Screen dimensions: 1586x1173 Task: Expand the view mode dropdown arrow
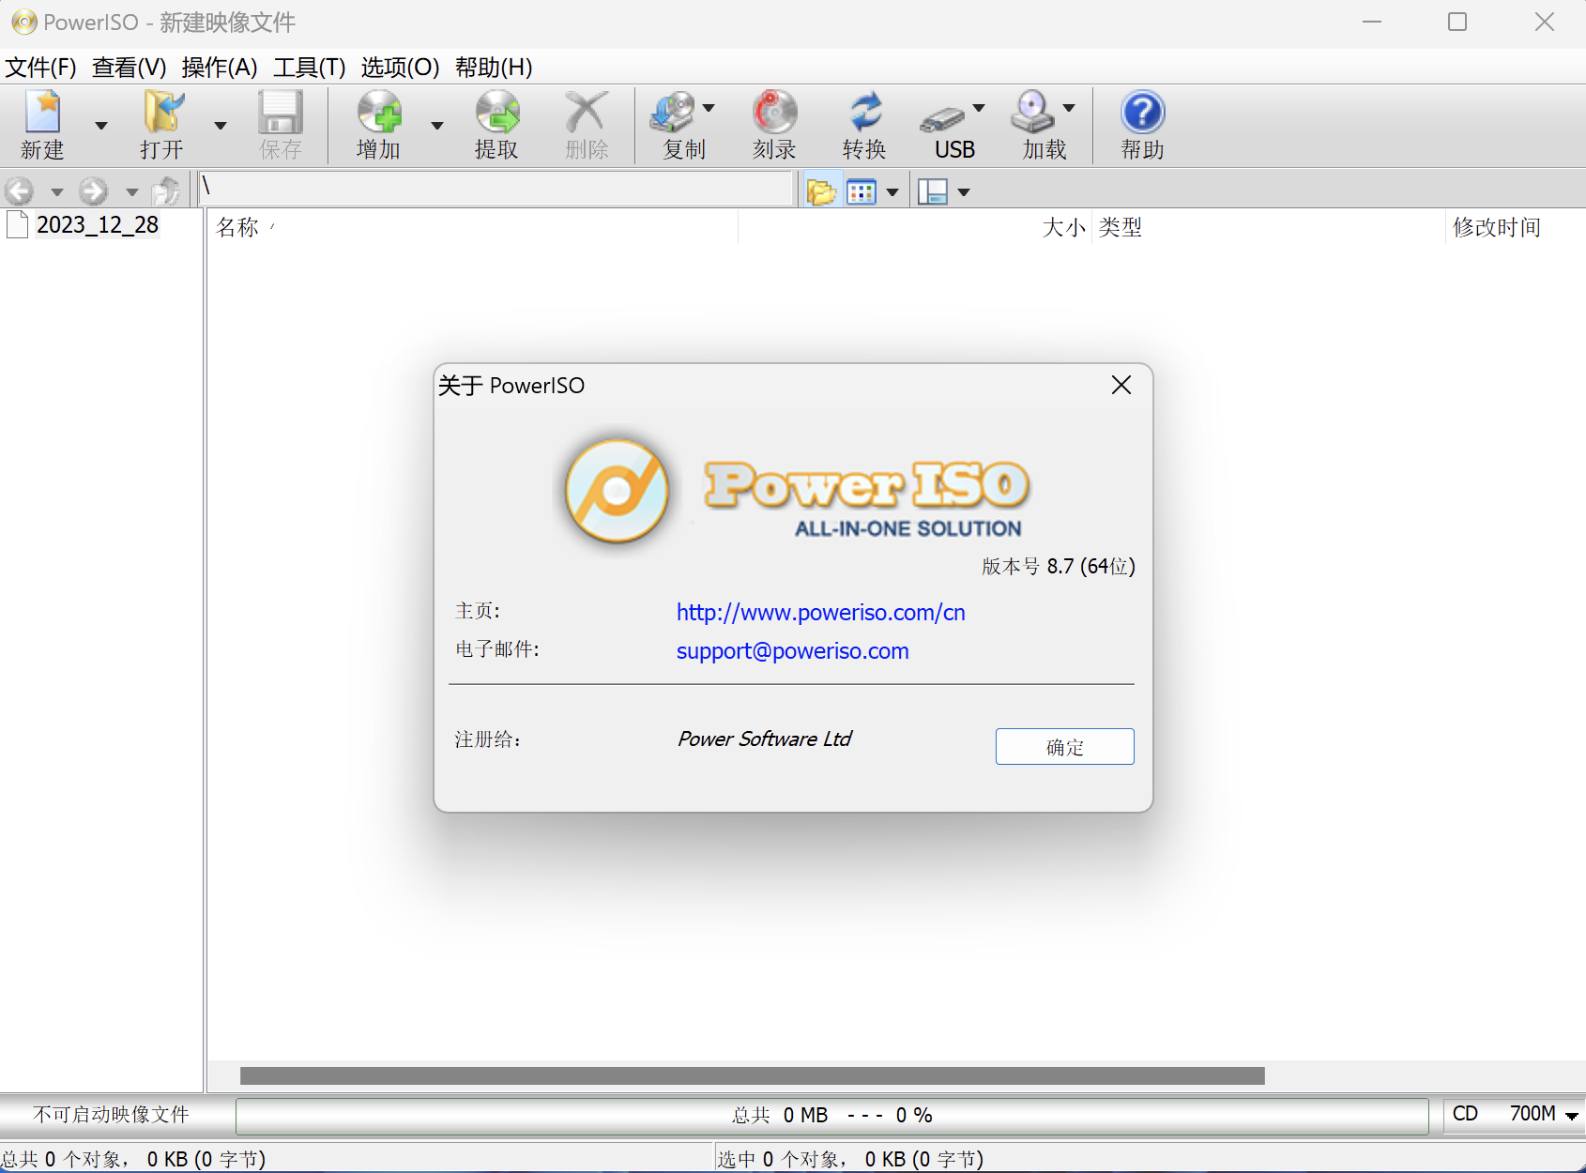(x=892, y=193)
